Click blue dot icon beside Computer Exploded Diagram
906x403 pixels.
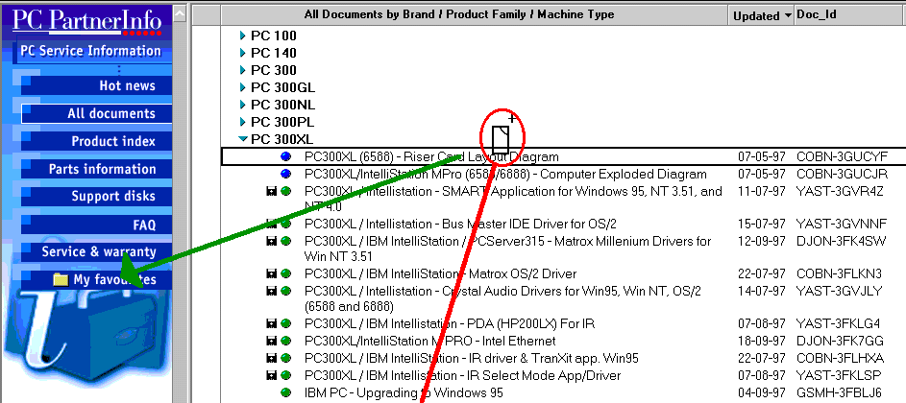tap(285, 175)
